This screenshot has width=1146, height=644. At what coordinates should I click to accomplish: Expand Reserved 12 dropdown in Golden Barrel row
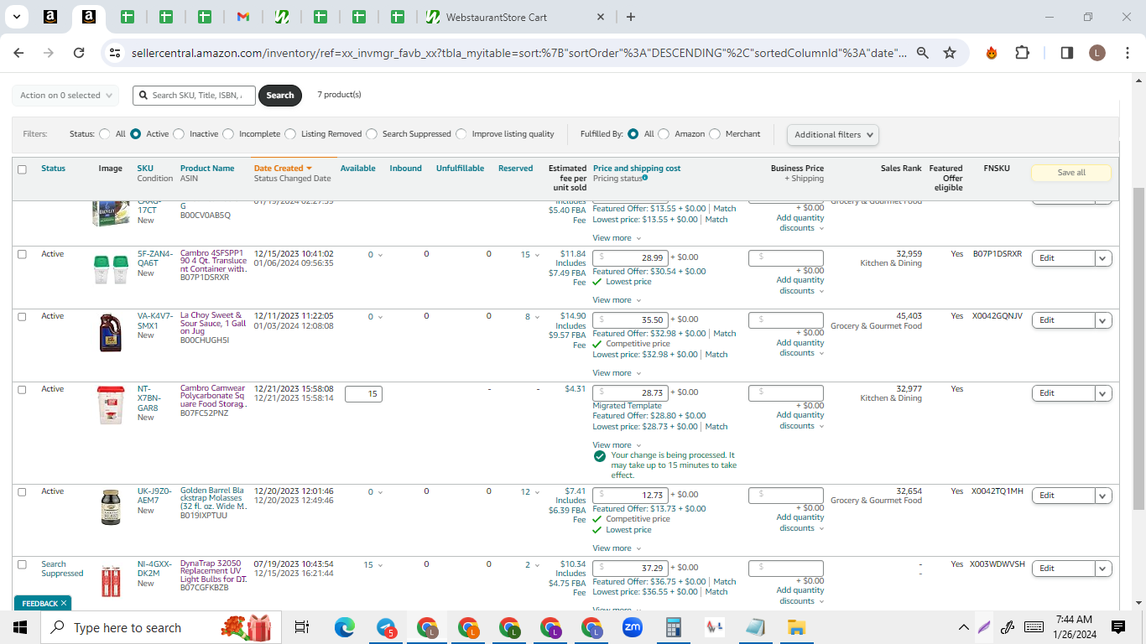tap(529, 492)
